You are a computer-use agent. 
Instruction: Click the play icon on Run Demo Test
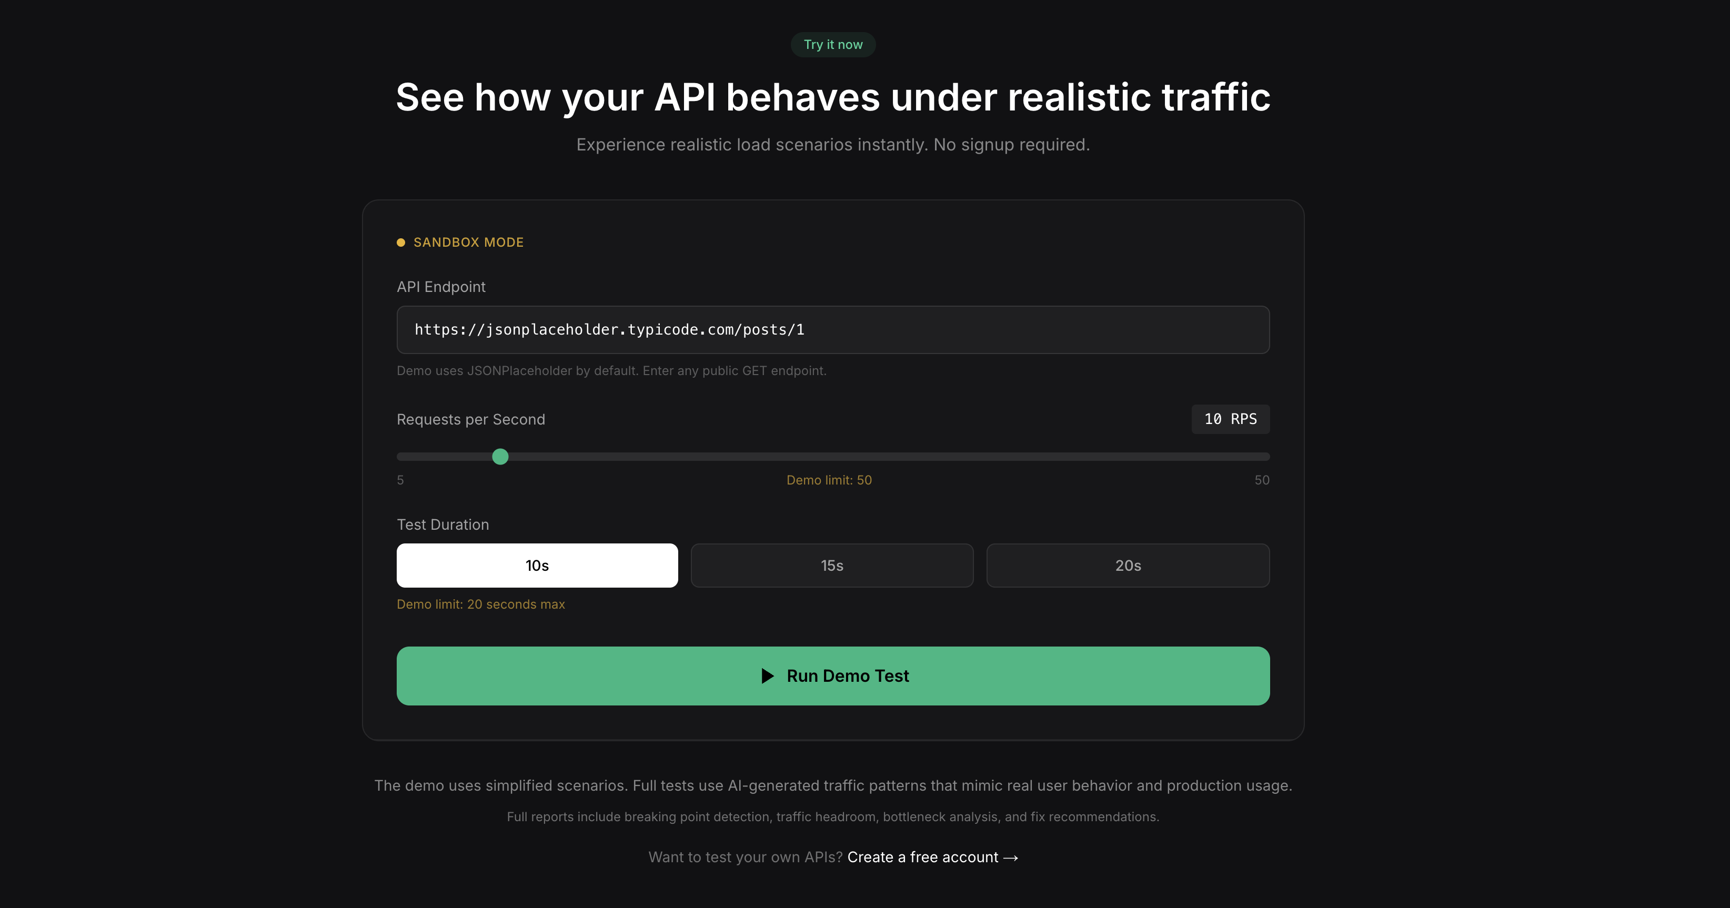(x=768, y=675)
